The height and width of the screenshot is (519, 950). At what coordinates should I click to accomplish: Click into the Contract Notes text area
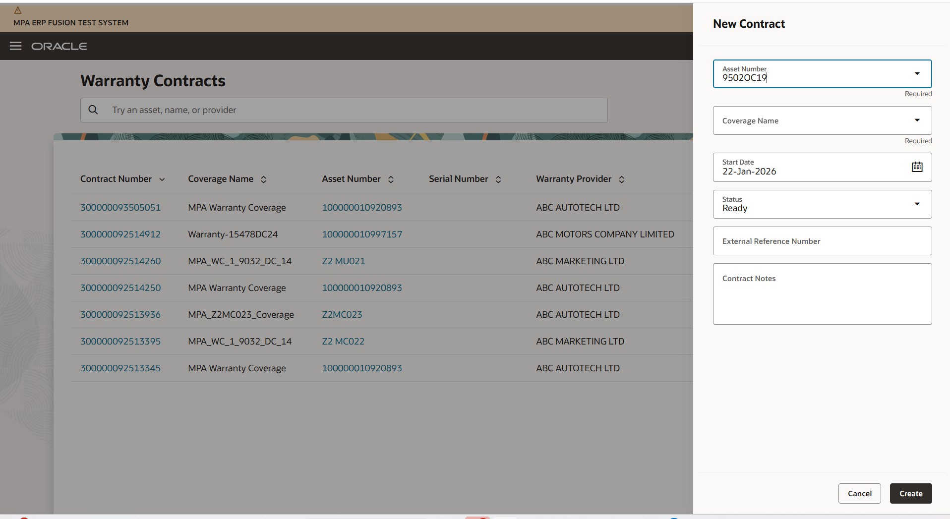coord(823,294)
